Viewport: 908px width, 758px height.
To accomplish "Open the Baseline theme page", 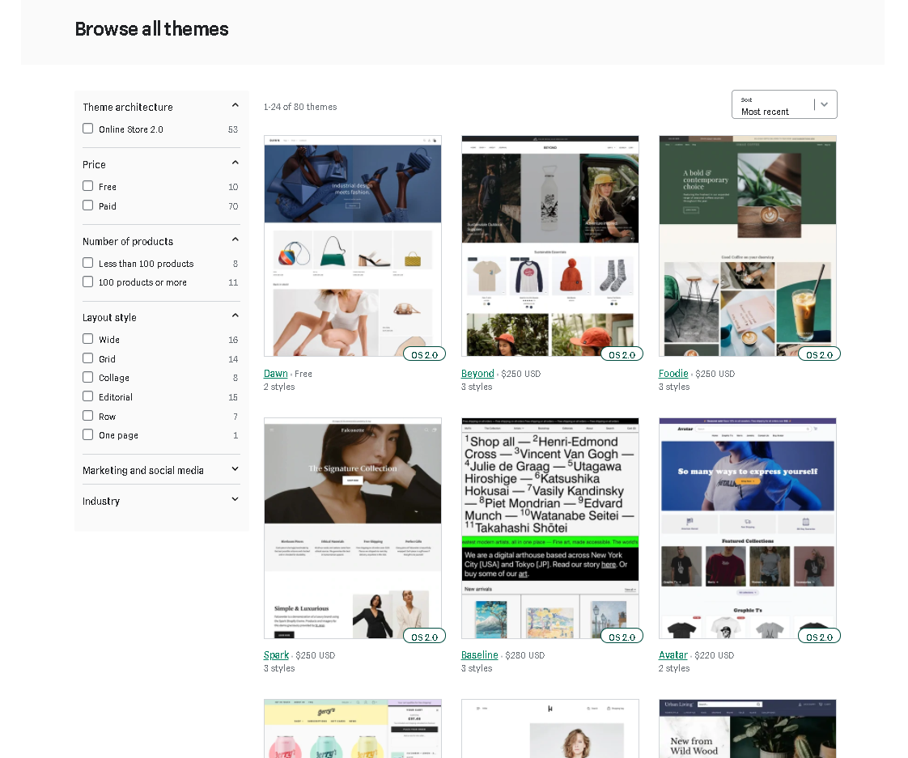I will pos(479,654).
